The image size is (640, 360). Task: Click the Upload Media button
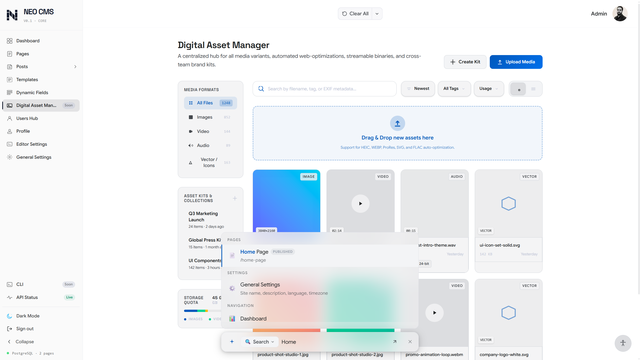coord(516,62)
